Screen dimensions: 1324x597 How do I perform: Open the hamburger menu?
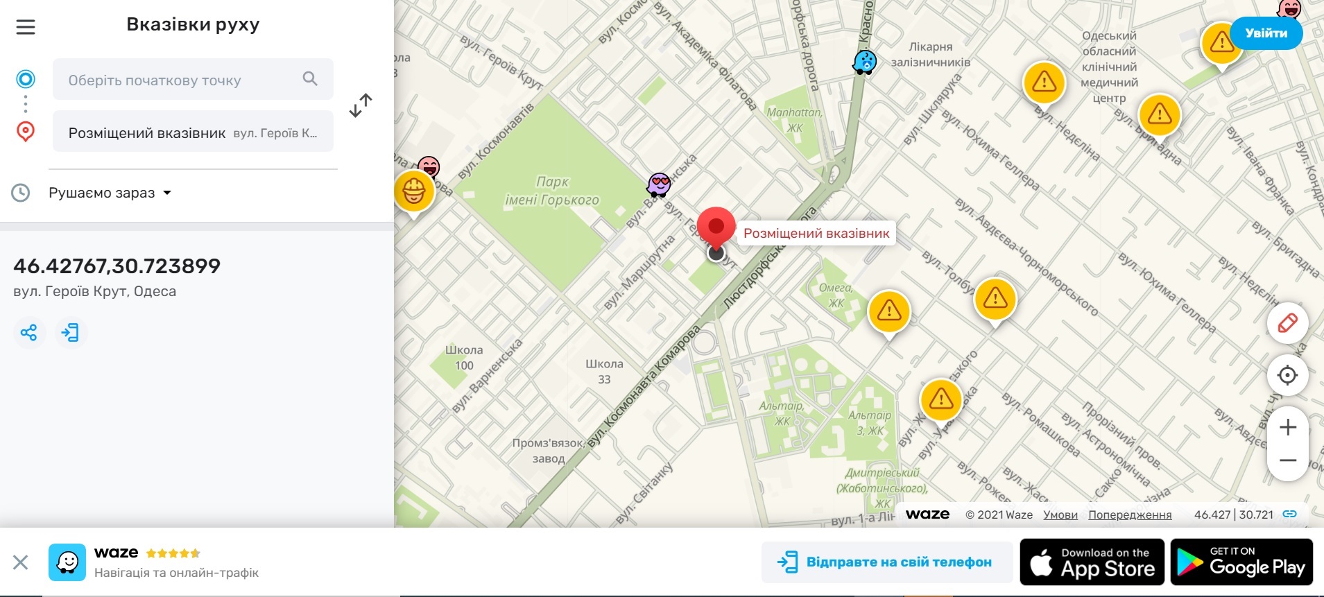pyautogui.click(x=26, y=27)
